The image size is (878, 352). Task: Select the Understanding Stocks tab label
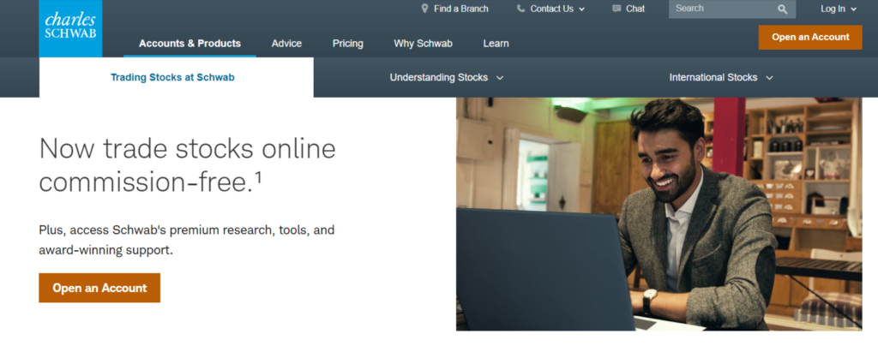(x=438, y=77)
